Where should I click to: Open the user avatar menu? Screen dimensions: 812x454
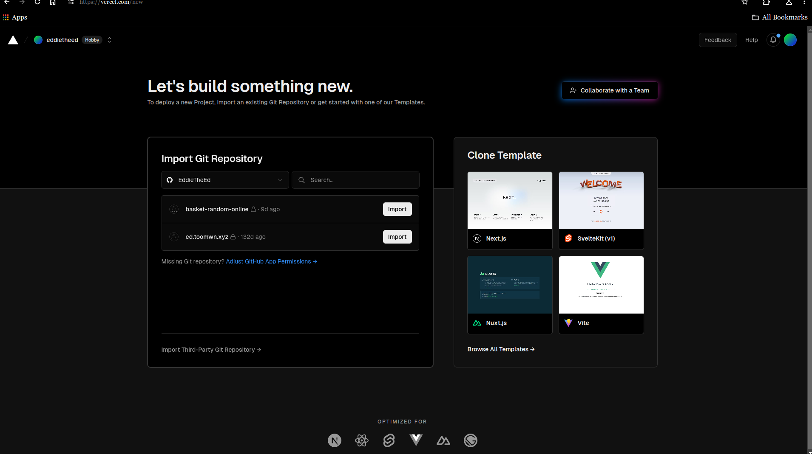[790, 40]
